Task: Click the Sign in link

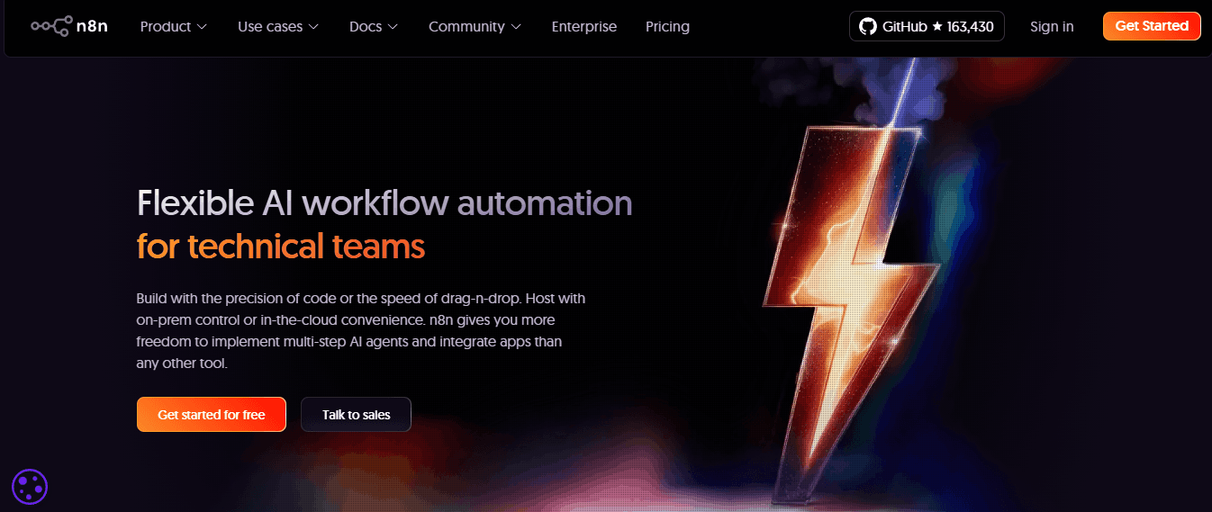Action: pyautogui.click(x=1052, y=27)
